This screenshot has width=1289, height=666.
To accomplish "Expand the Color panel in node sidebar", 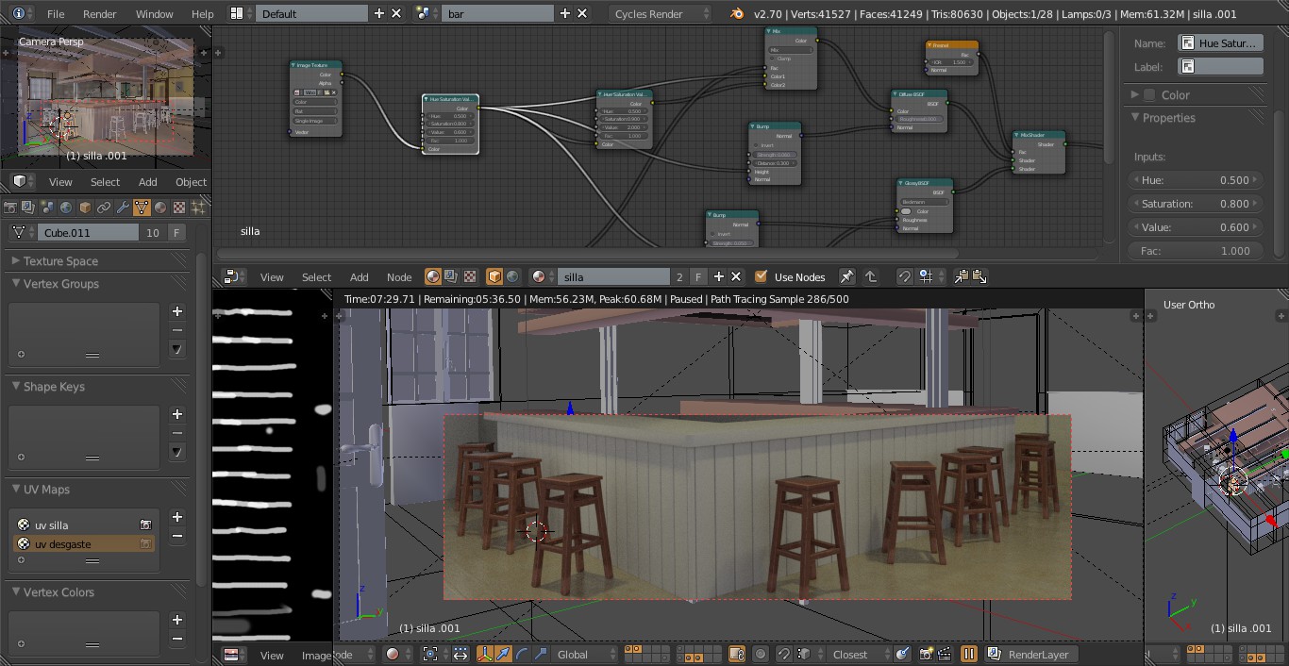I will pyautogui.click(x=1134, y=95).
